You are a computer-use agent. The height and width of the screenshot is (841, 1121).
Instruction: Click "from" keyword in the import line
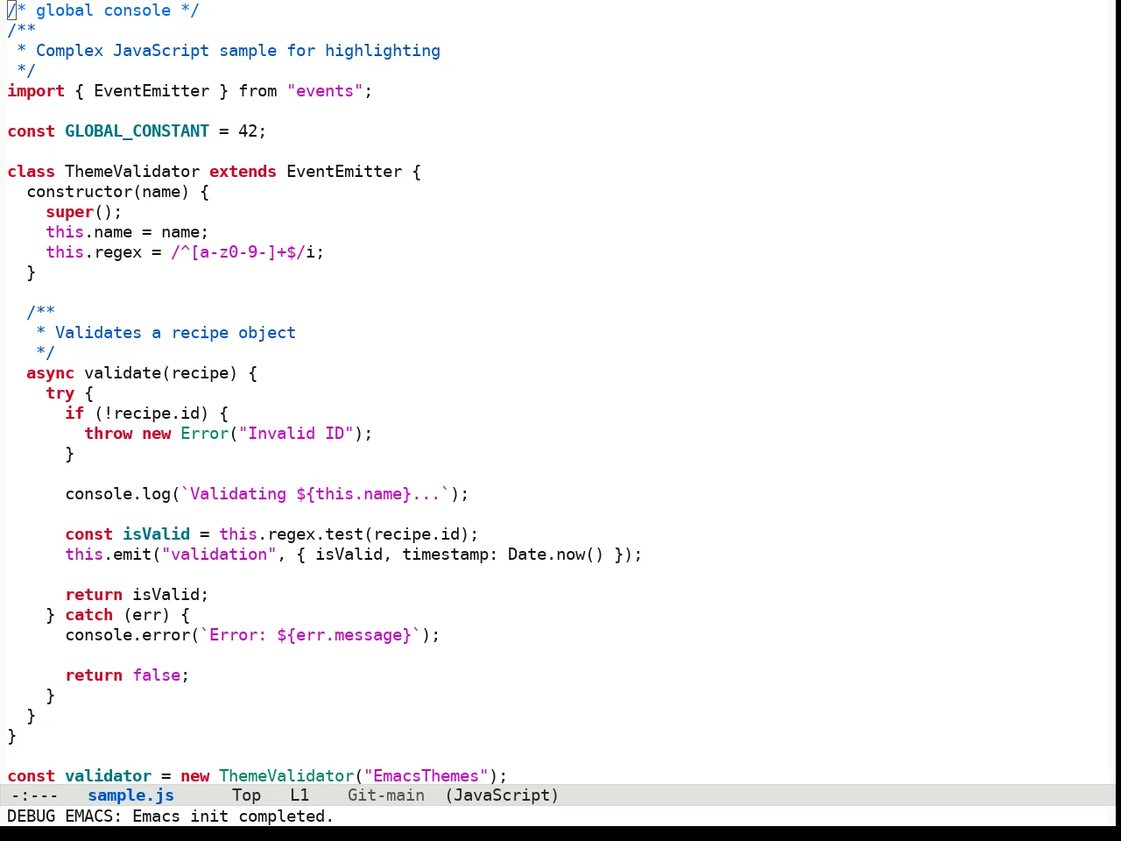(257, 91)
